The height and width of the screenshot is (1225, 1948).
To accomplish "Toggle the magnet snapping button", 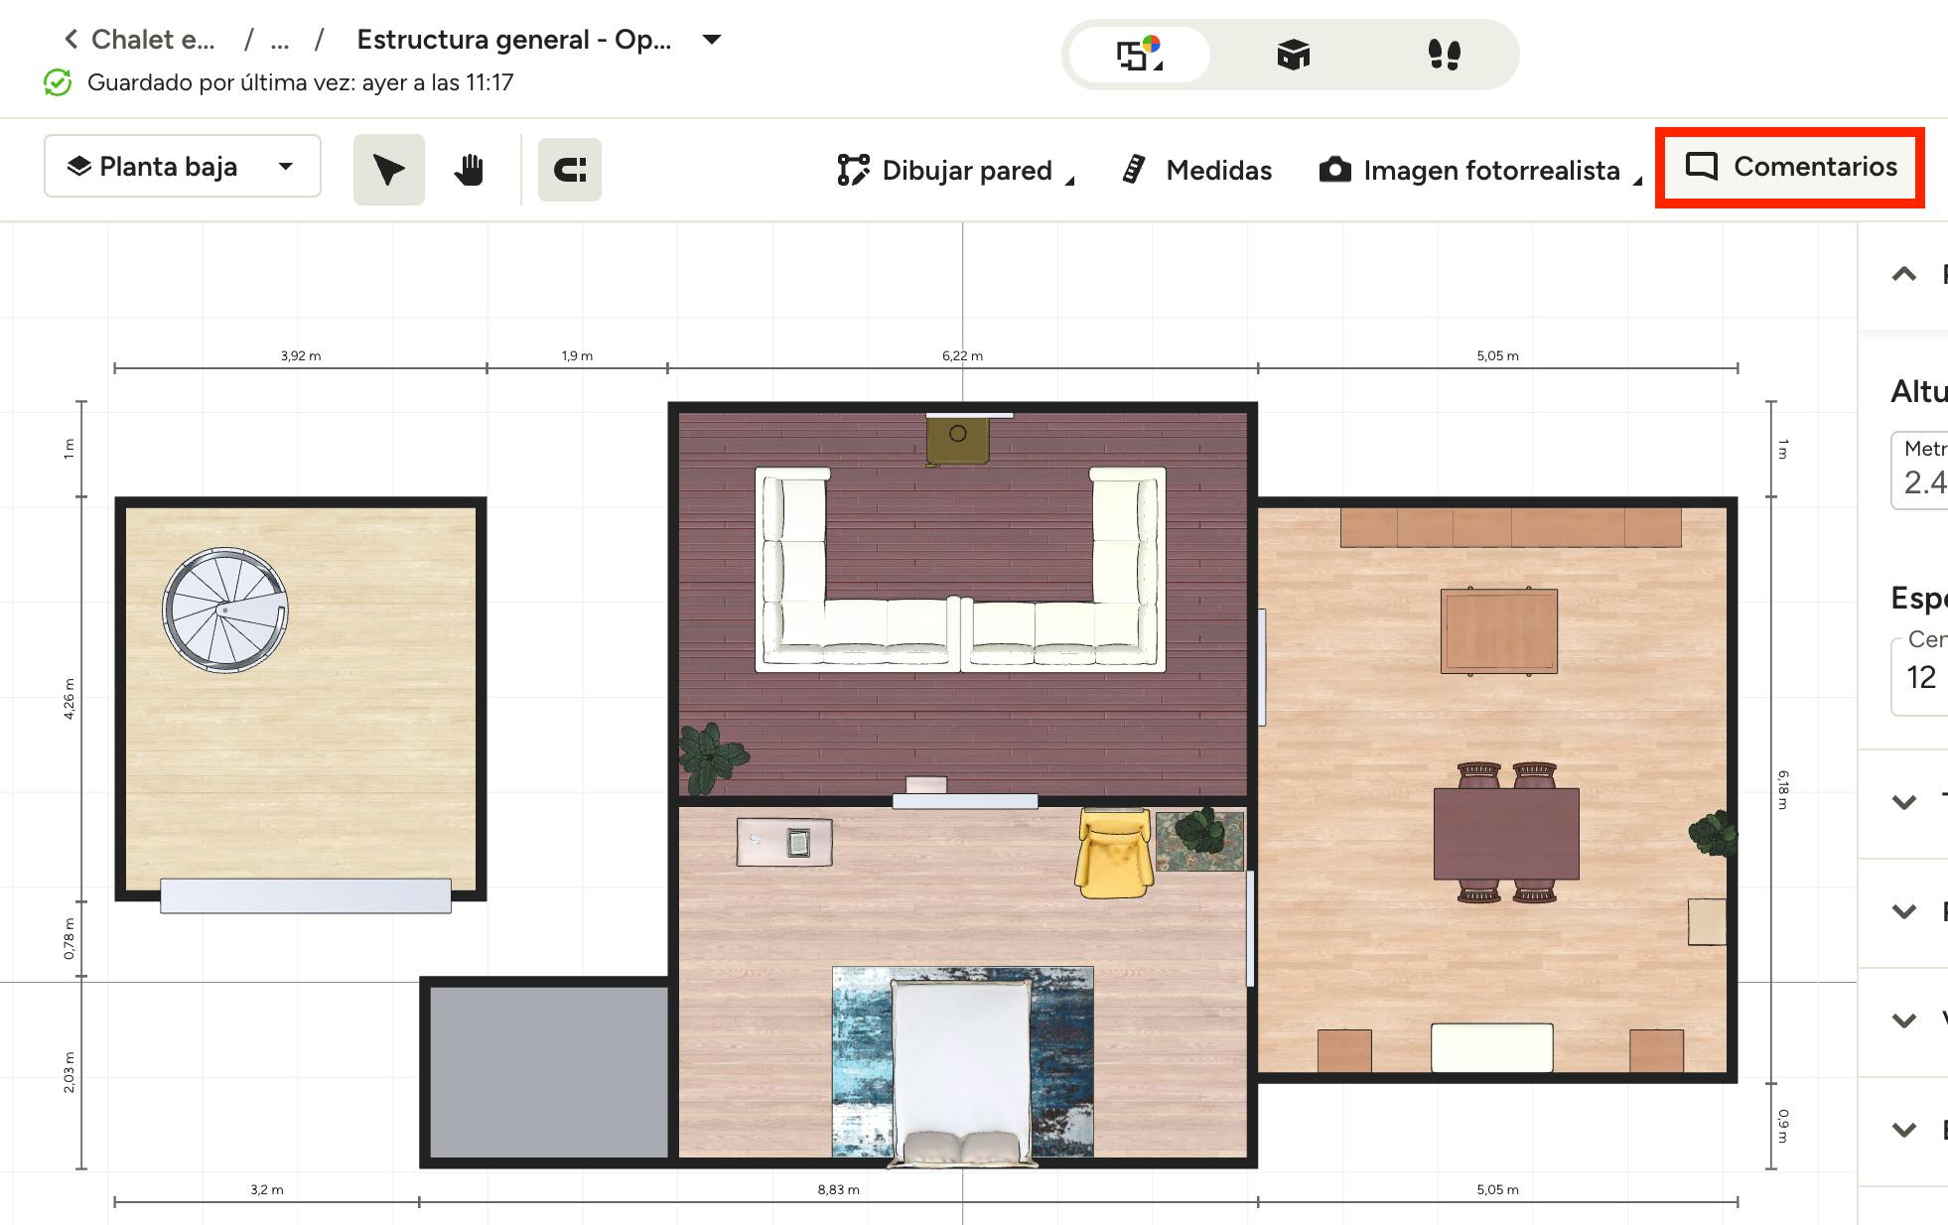I will (569, 170).
